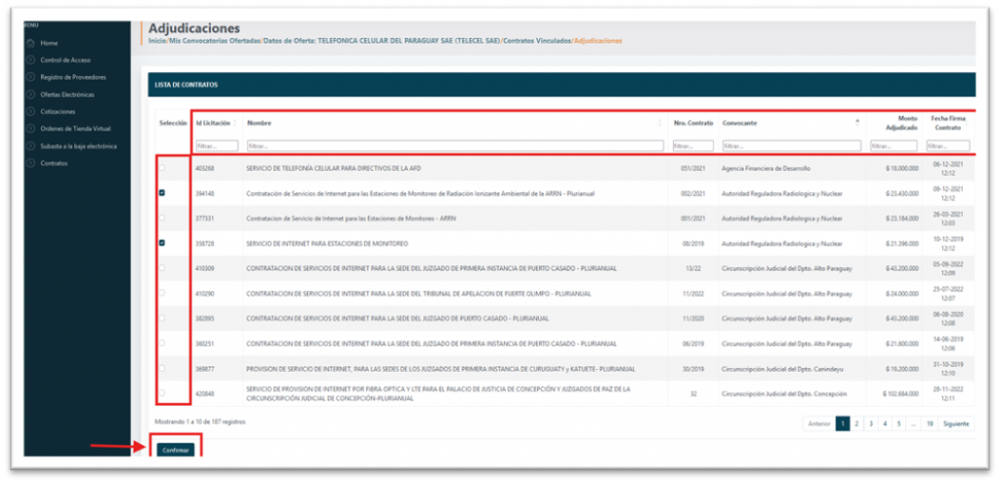1000x483 pixels.
Task: Click SERVICIO DE INTERNET PARA ESTACIONES DE MONITOREO
Action: pos(327,243)
